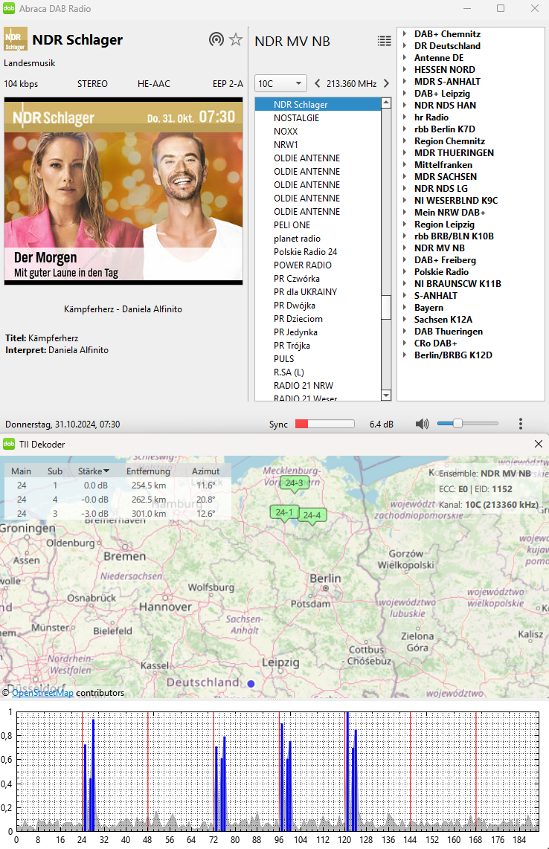Expand the CRo DAB+ ensemble
Screen dimensions: 549x849
pos(405,343)
